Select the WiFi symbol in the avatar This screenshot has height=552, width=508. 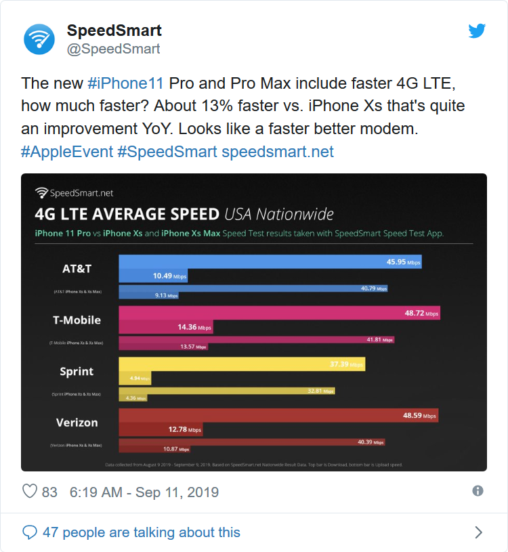click(39, 38)
